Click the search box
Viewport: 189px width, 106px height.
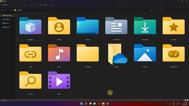click(x=171, y=10)
